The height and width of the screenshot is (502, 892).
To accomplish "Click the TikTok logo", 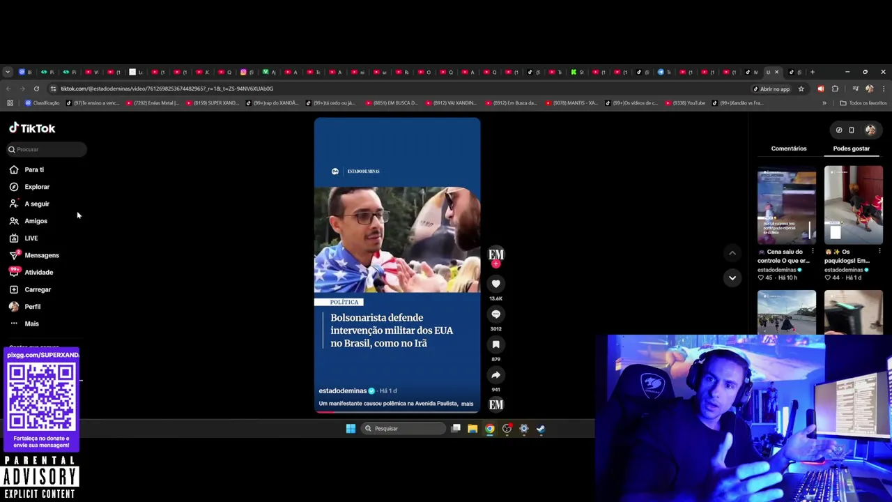I will click(32, 128).
